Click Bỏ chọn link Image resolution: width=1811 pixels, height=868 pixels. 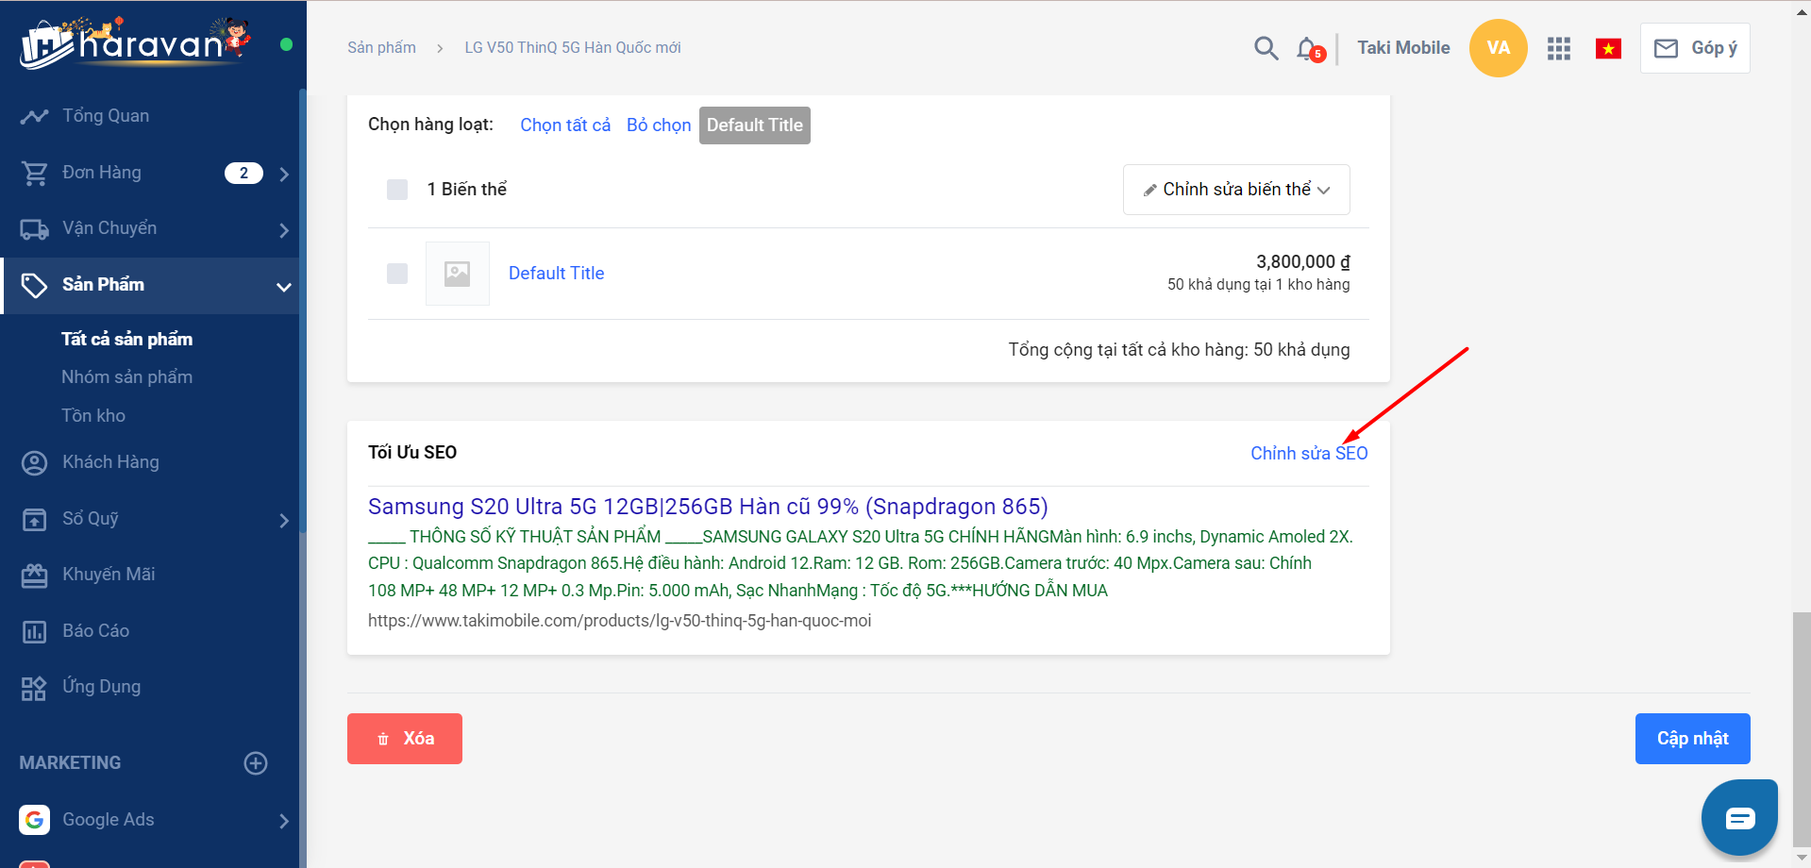tap(659, 125)
